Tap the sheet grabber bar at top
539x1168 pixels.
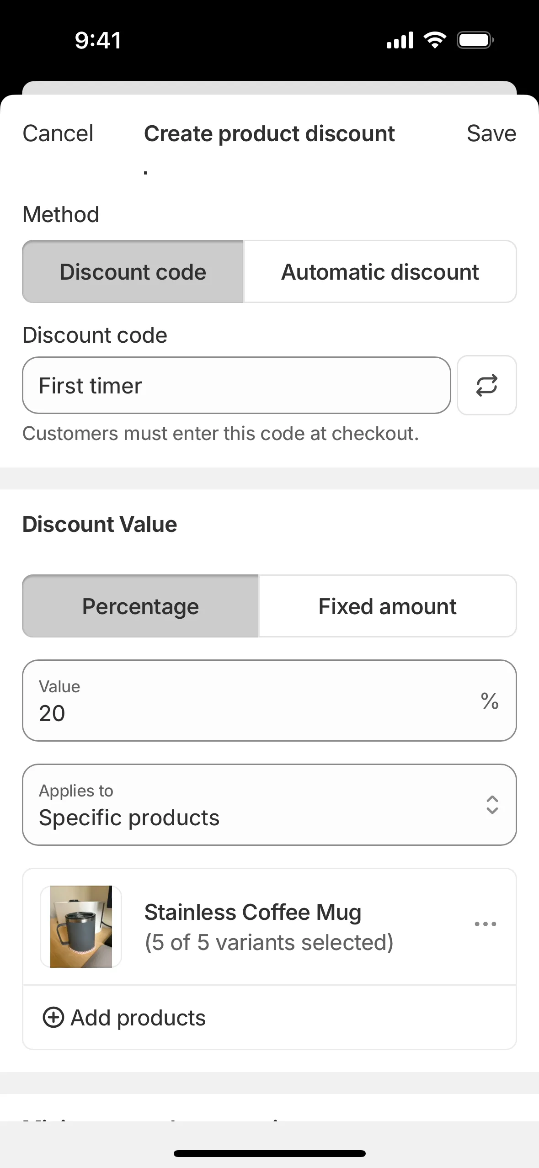point(269,88)
